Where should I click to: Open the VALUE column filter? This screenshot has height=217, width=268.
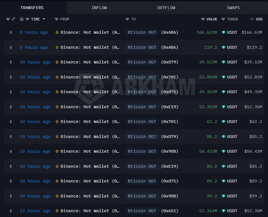point(203,19)
